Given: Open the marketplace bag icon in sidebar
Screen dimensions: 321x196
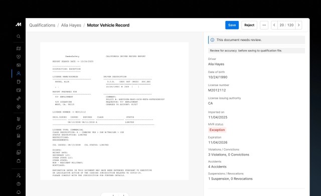Looking at the screenshot, I should pos(19,160).
